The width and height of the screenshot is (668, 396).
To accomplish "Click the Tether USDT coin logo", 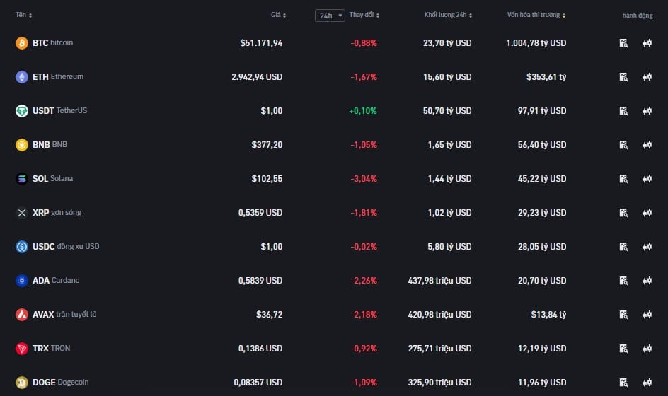I will [x=22, y=111].
